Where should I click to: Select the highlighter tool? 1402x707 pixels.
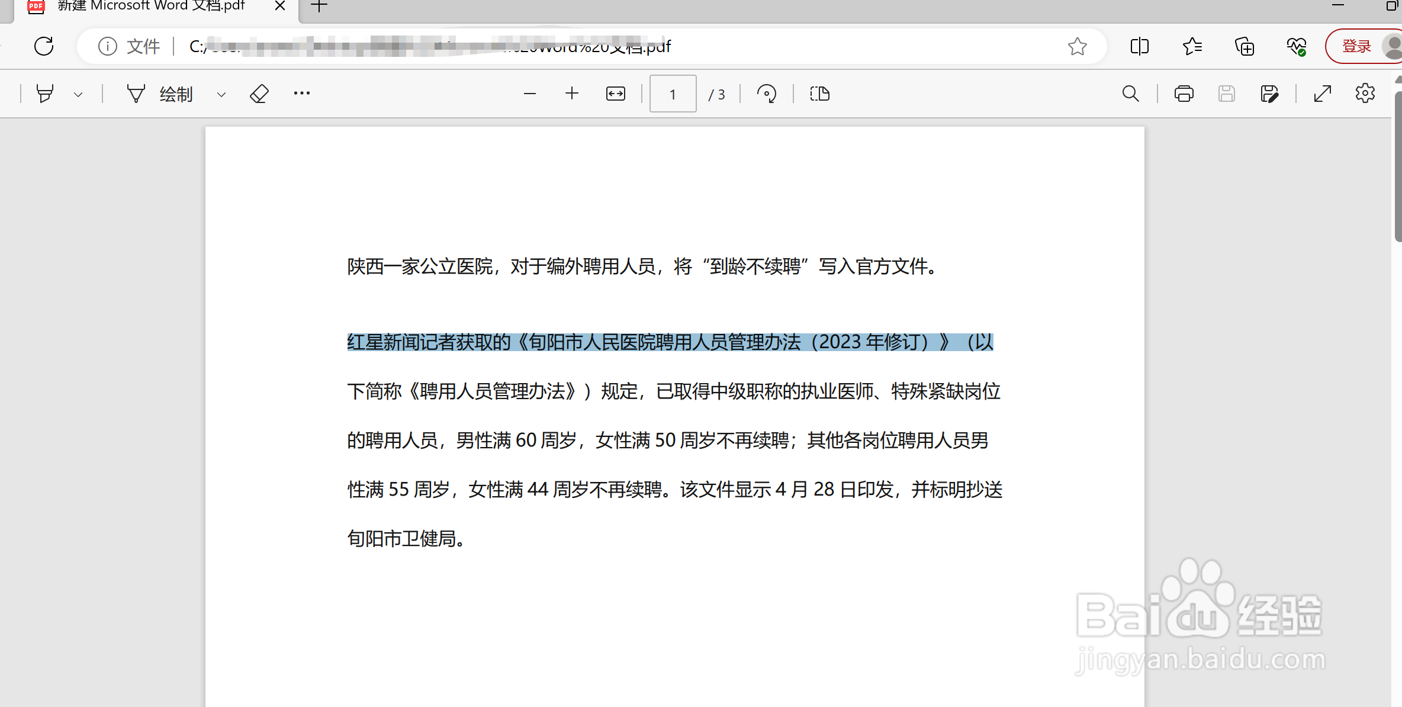tap(44, 93)
